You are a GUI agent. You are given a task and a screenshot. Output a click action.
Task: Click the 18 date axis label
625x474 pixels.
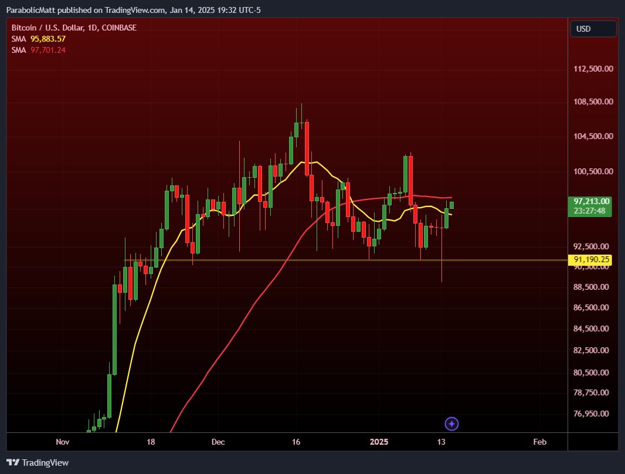click(x=151, y=442)
